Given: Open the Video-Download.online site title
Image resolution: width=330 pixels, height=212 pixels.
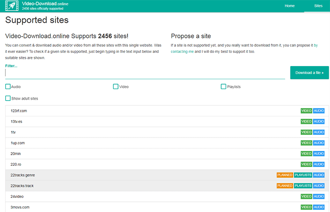Looking at the screenshot, I should (x=45, y=4).
